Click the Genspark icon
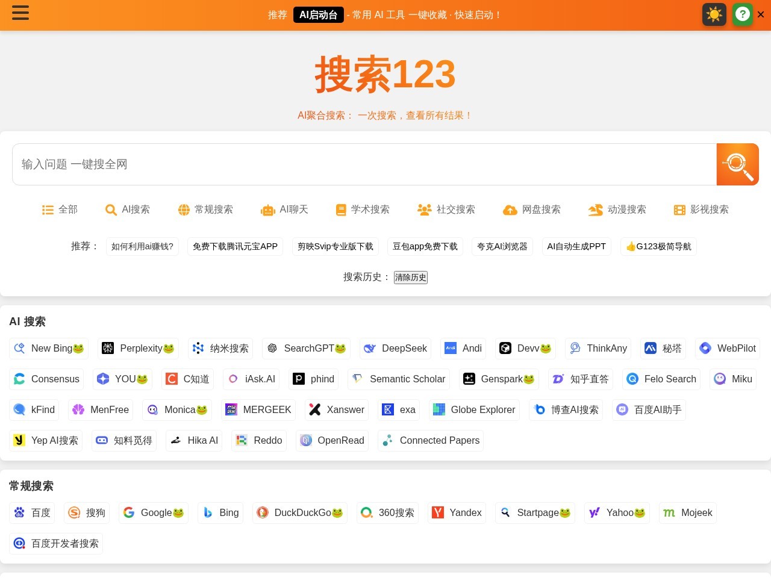The width and height of the screenshot is (771, 578). click(469, 379)
